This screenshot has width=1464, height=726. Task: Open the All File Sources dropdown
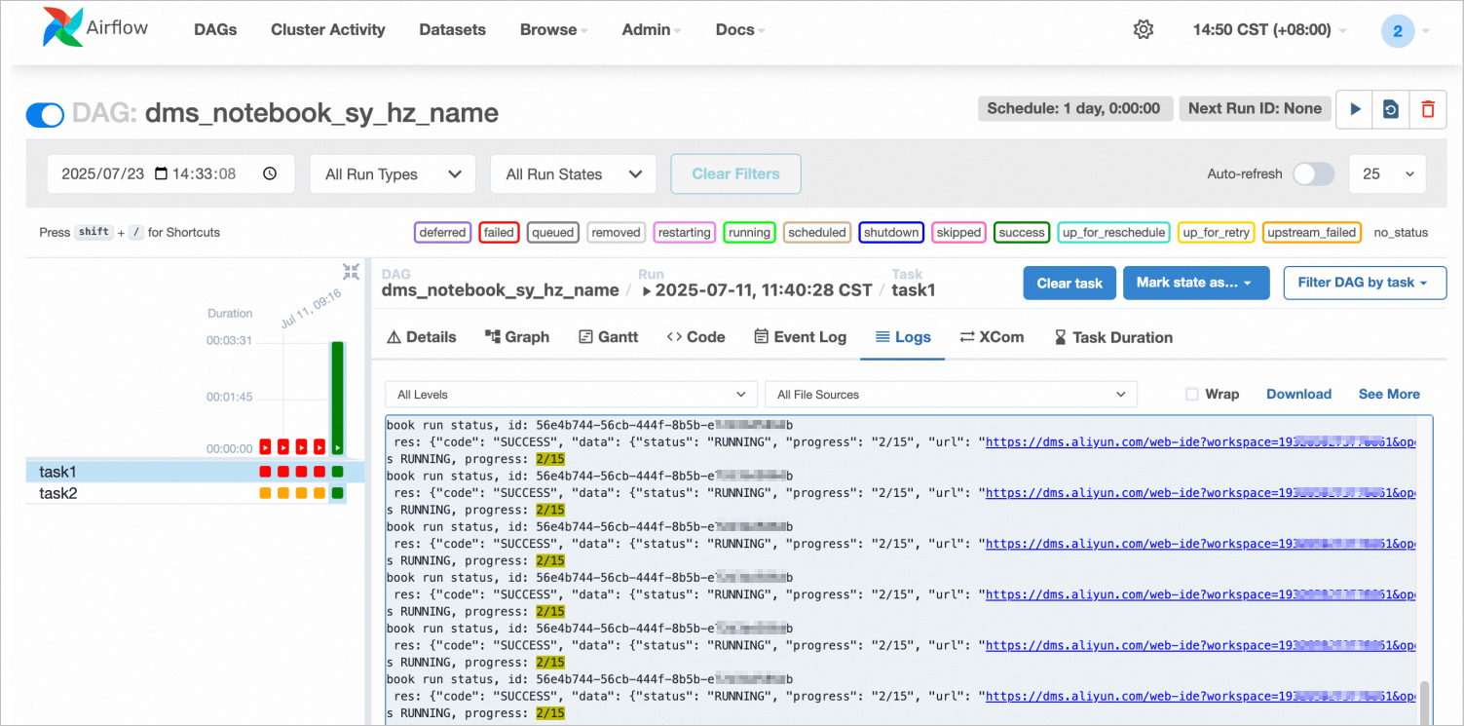pyautogui.click(x=952, y=395)
